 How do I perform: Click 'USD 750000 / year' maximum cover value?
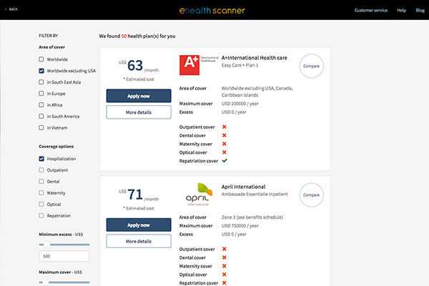pyautogui.click(x=240, y=225)
